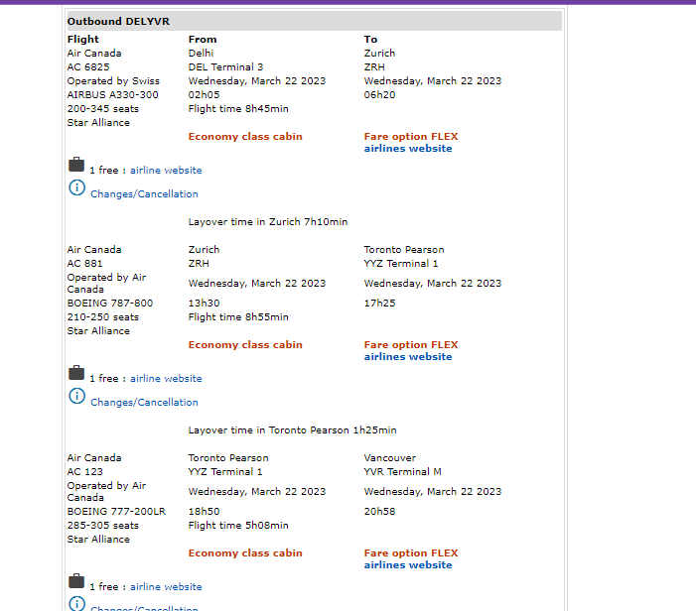Open baggage airline website link for AC 6825
This screenshot has height=611, width=696.
(166, 171)
